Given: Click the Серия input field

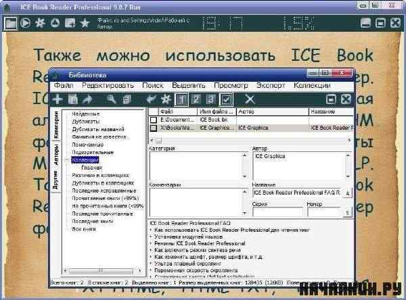Looking at the screenshot, I should click(x=278, y=213).
